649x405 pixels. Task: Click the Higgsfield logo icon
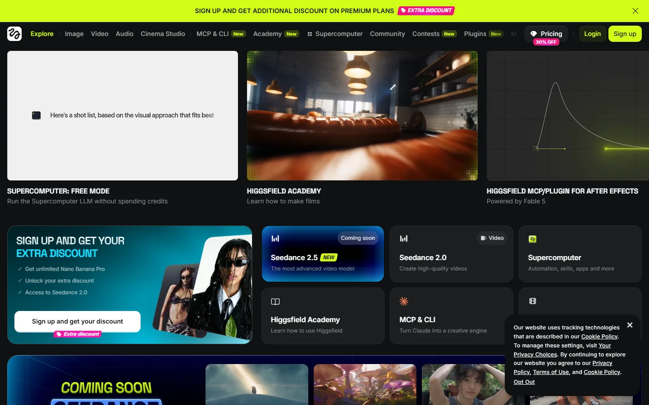tap(14, 34)
